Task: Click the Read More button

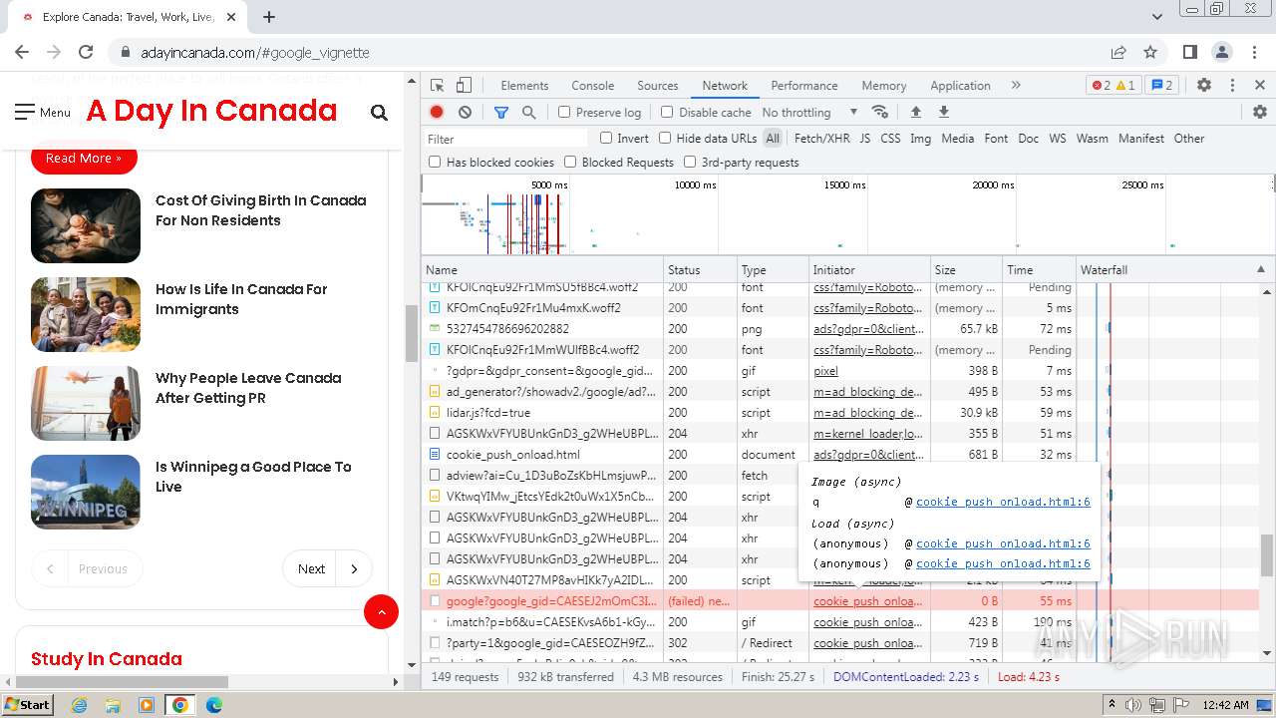Action: [x=84, y=158]
